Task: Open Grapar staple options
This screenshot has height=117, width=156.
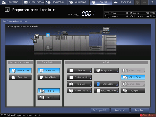Action: [x=79, y=71]
